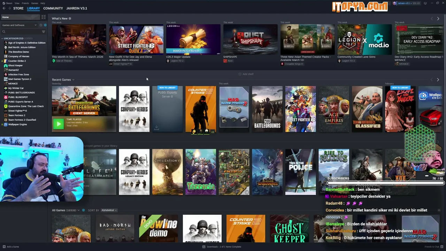This screenshot has width=446, height=251.
Task: Click the Jahrein v3.1 profile avatar
Action: point(394,3)
